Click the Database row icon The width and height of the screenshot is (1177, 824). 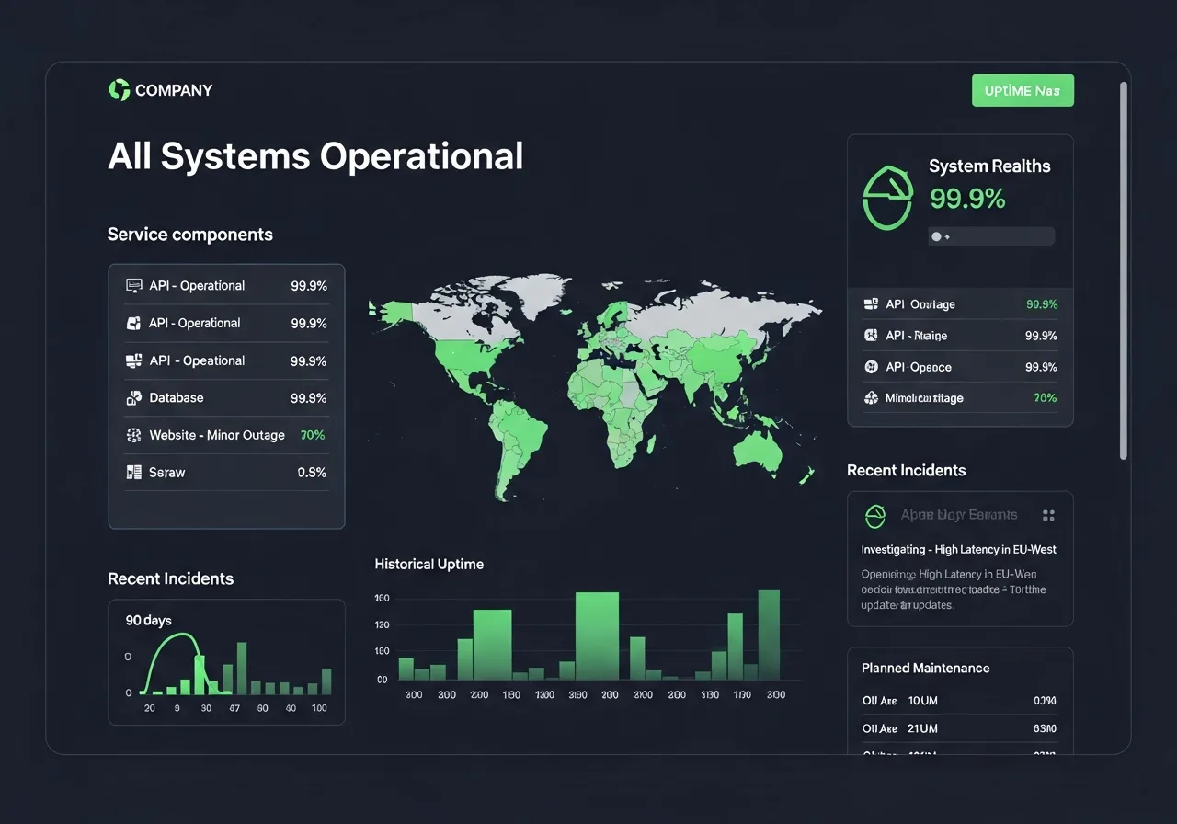pyautogui.click(x=133, y=398)
